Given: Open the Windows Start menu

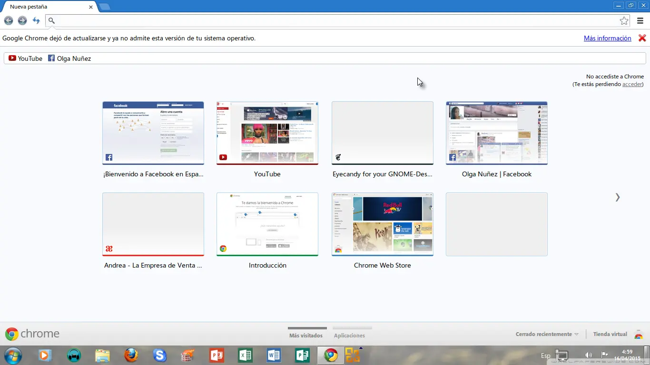Looking at the screenshot, I should click(12, 355).
